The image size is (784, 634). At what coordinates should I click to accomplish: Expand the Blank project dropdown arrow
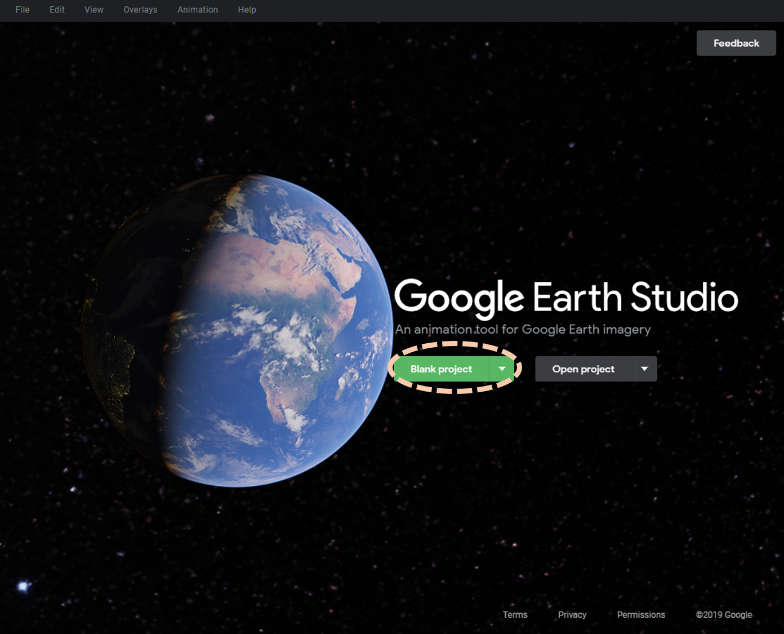point(502,369)
